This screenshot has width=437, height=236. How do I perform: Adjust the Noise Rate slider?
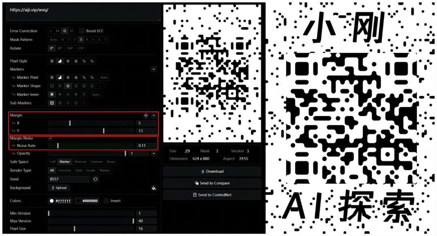91,145
